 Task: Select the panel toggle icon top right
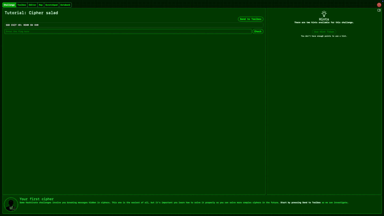(x=379, y=10)
